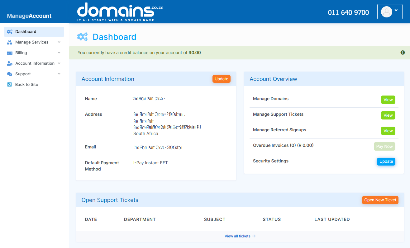Select Account Information in the sidebar
Viewport: 410px width, 248px height.
coord(34,63)
